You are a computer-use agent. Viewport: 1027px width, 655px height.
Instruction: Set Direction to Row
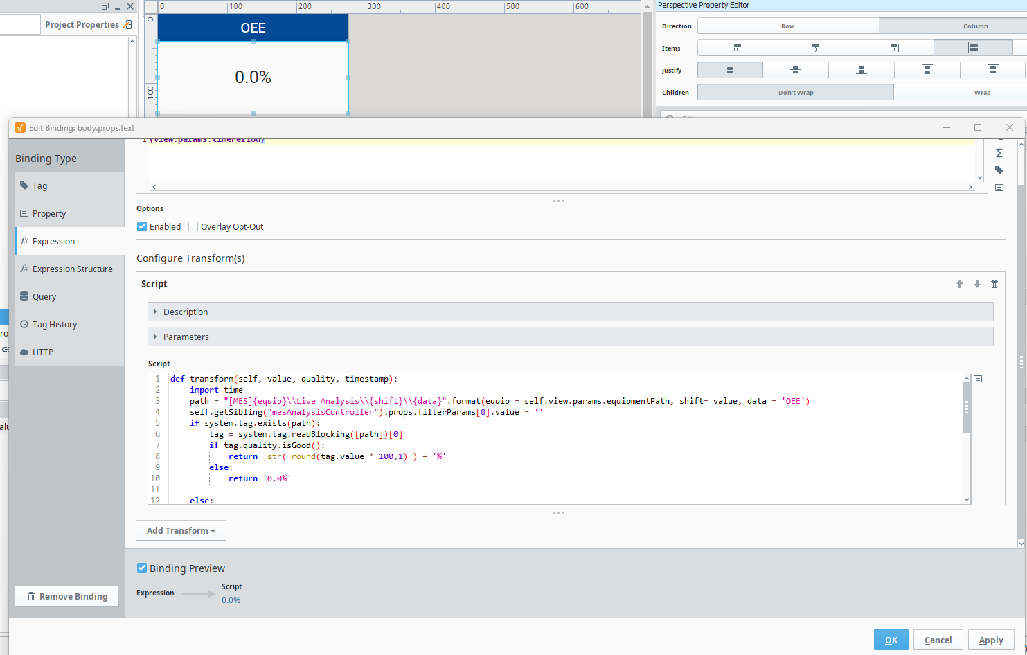click(787, 26)
